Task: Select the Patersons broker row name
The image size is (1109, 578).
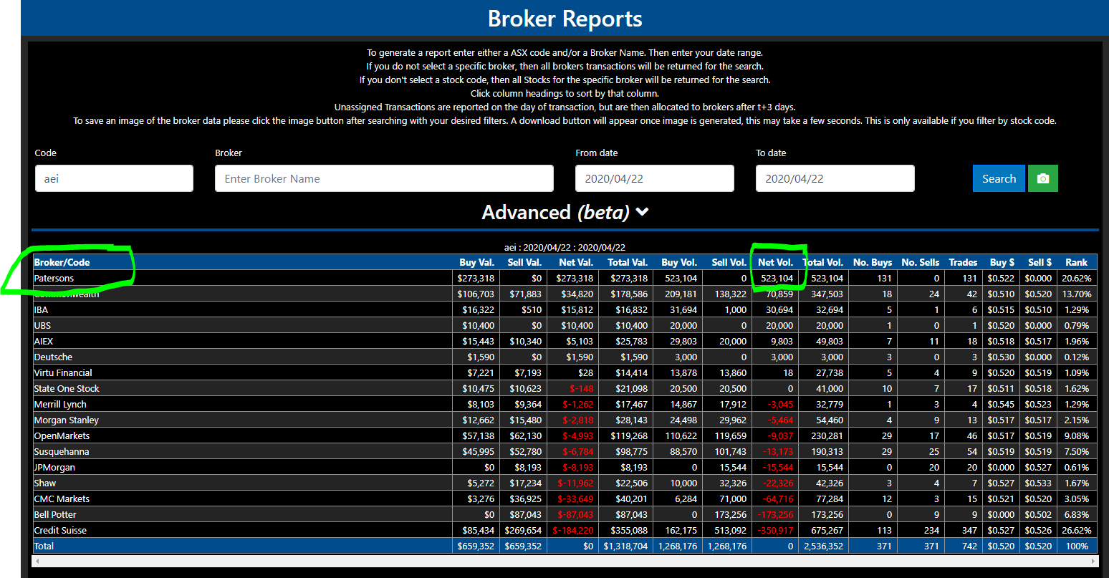Action: pos(54,278)
